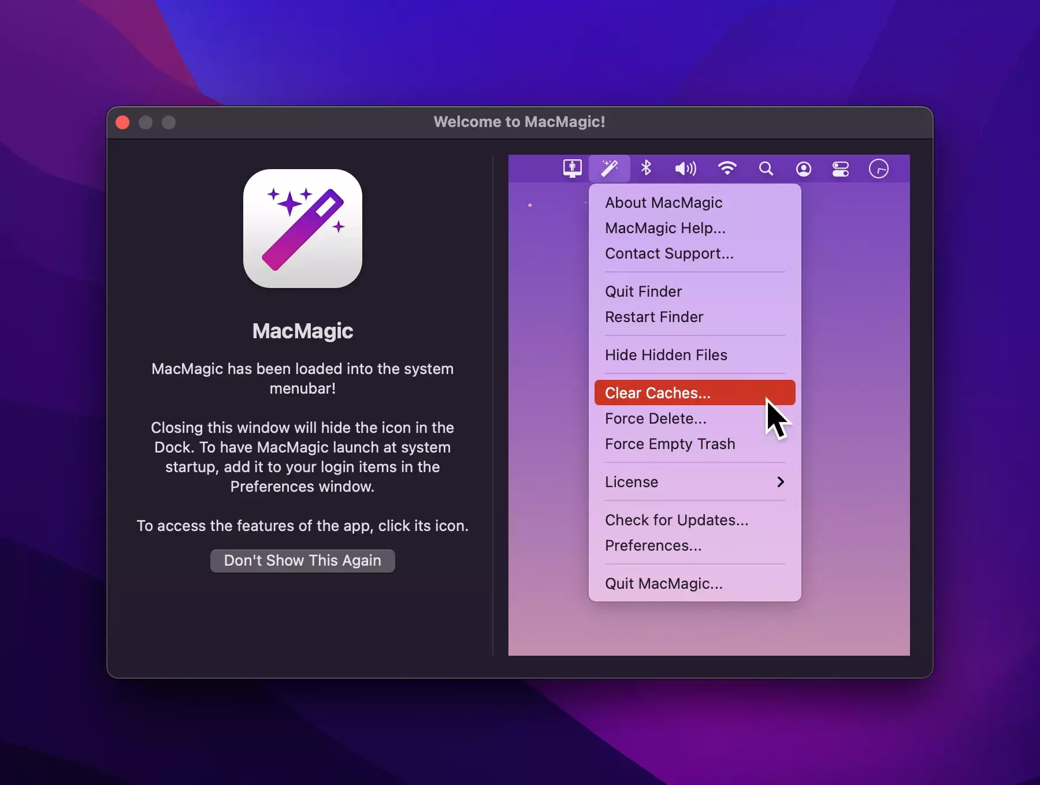
Task: Select Restart Finder menu entry
Action: click(x=653, y=317)
